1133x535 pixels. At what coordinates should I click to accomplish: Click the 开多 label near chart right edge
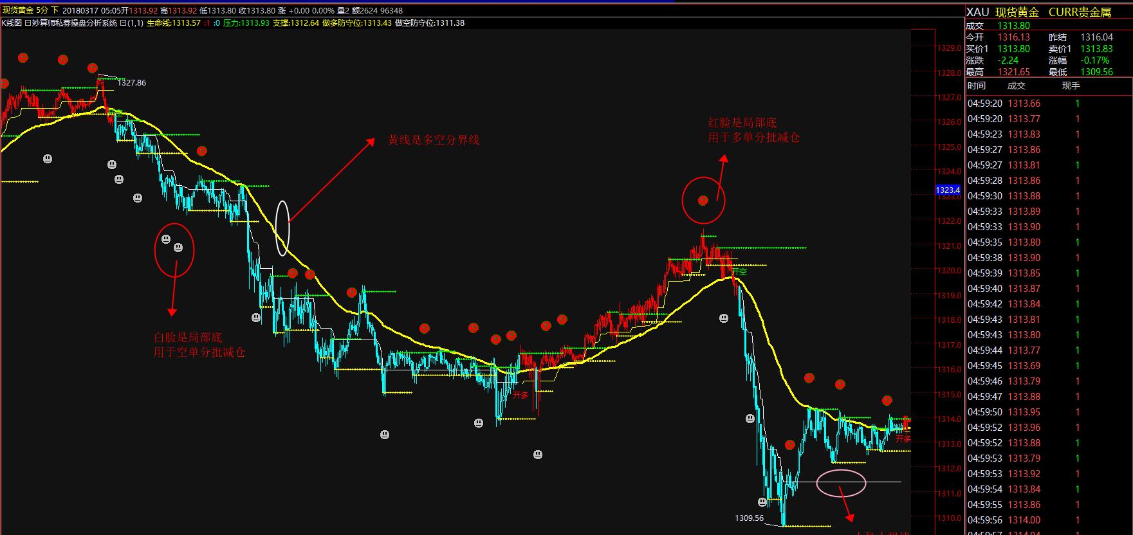pyautogui.click(x=903, y=439)
